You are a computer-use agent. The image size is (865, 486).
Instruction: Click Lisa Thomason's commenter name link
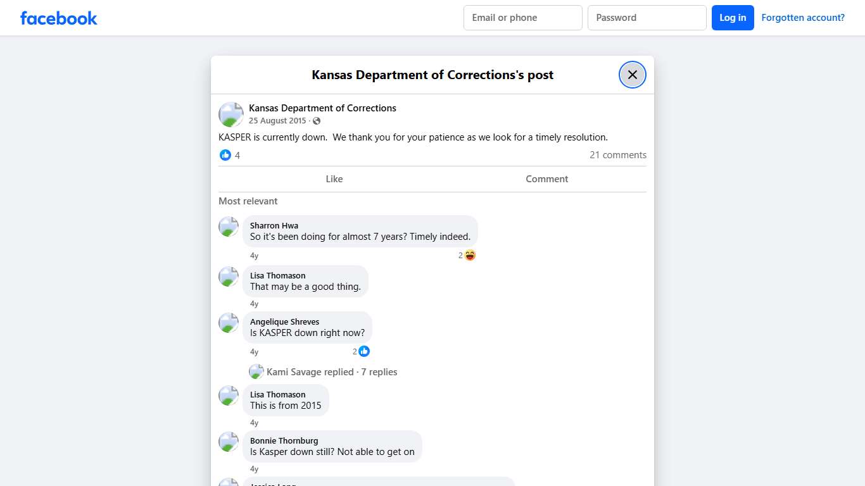pos(277,275)
